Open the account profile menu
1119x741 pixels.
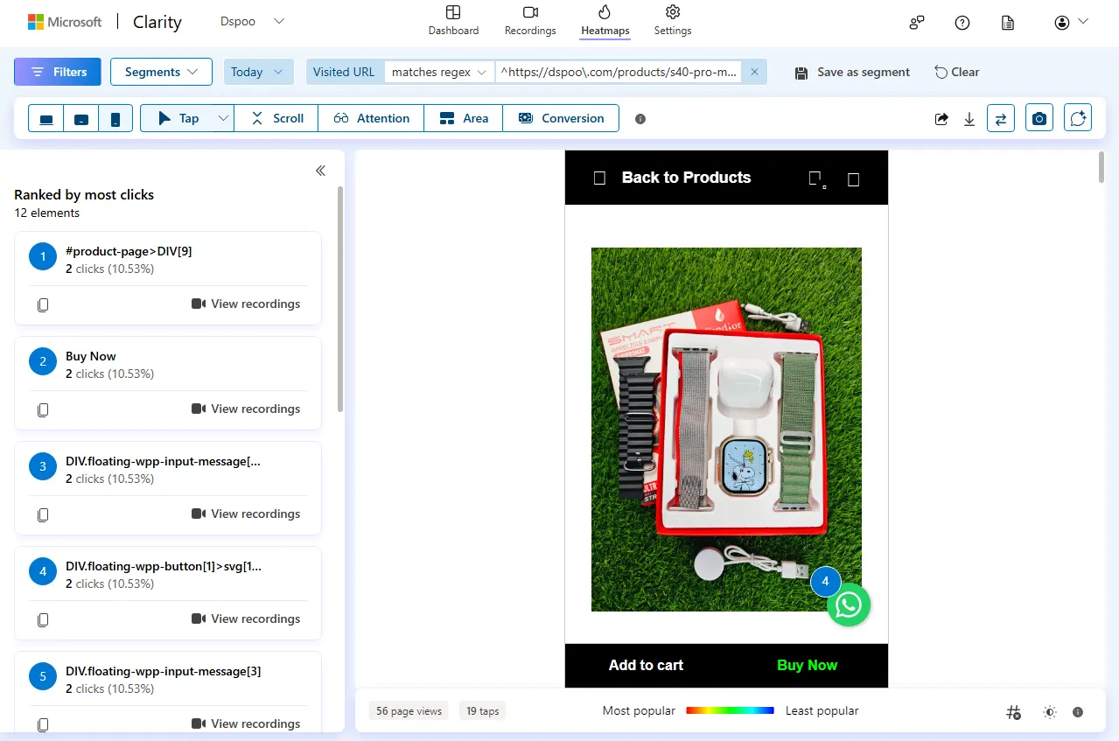click(1071, 22)
